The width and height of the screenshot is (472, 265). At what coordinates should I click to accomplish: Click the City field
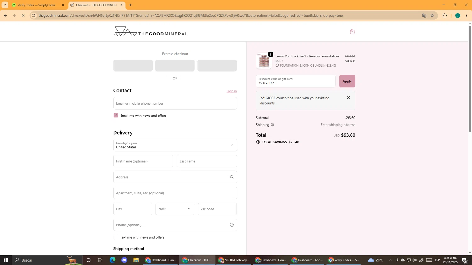[132, 209]
